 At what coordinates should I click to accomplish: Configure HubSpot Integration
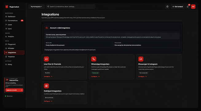click(48, 101)
